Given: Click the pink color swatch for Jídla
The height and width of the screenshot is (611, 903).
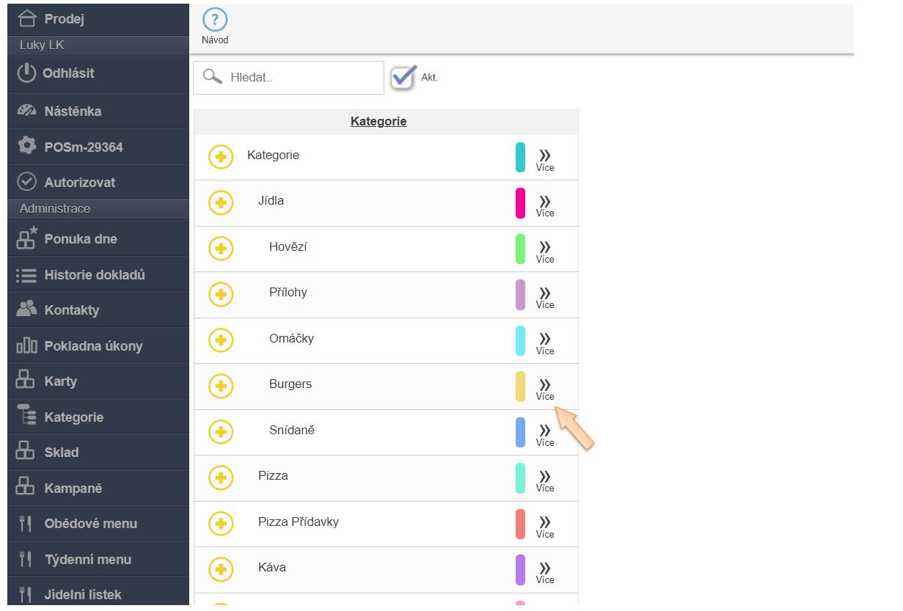Looking at the screenshot, I should tap(520, 202).
